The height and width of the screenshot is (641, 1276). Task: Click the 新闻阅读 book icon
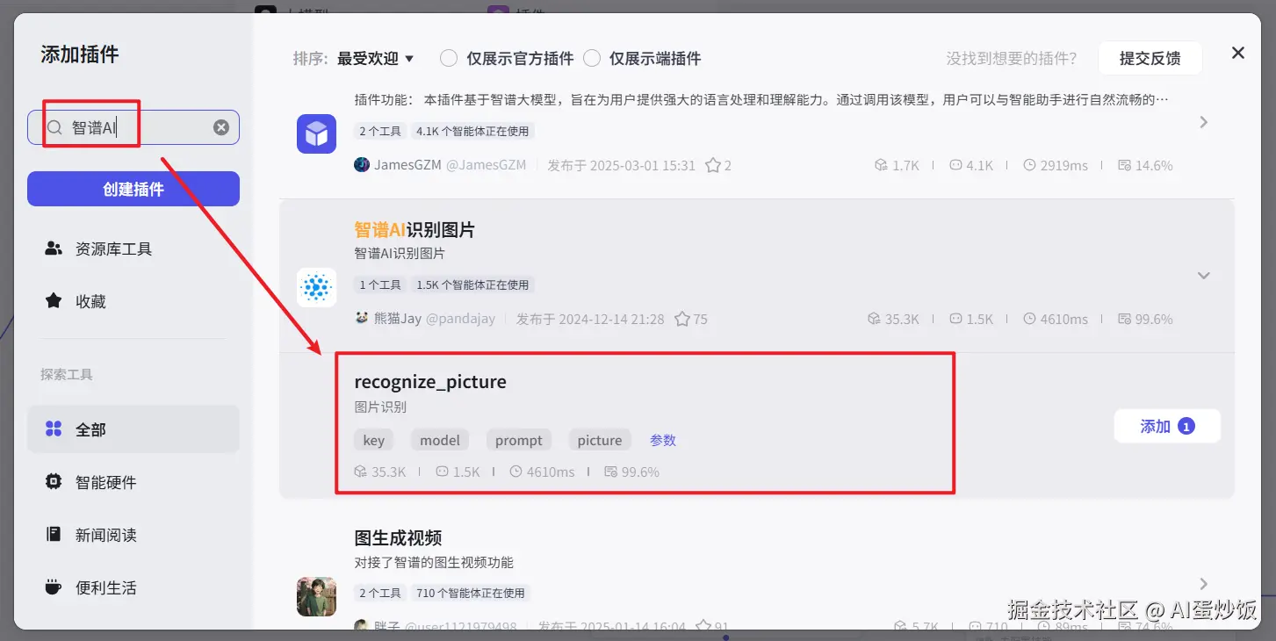[x=54, y=535]
